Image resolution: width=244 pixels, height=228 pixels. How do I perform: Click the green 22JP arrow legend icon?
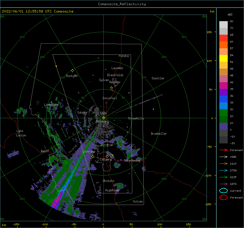point(223,177)
